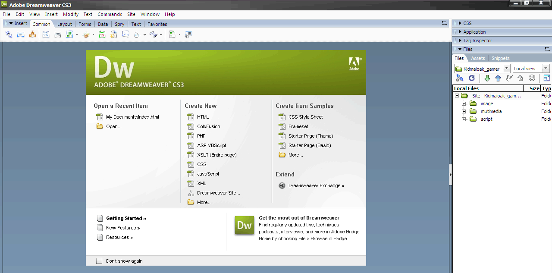Open the Tag Chooser icon
Screen dimensions: 552x273
(x=188, y=35)
